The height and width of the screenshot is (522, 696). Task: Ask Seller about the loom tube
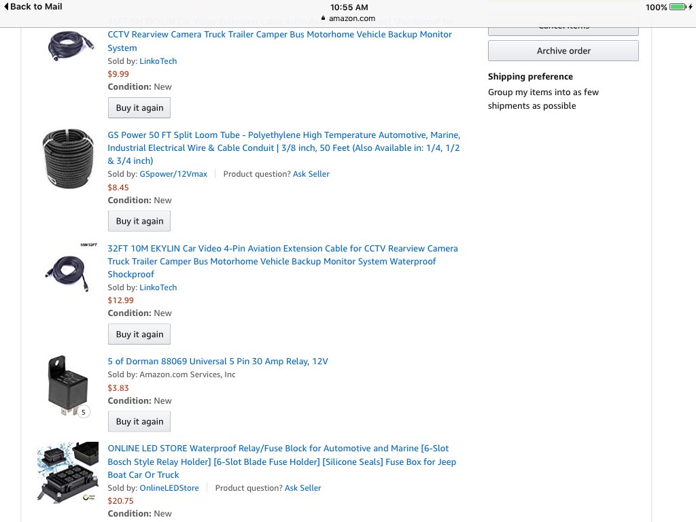tap(311, 174)
